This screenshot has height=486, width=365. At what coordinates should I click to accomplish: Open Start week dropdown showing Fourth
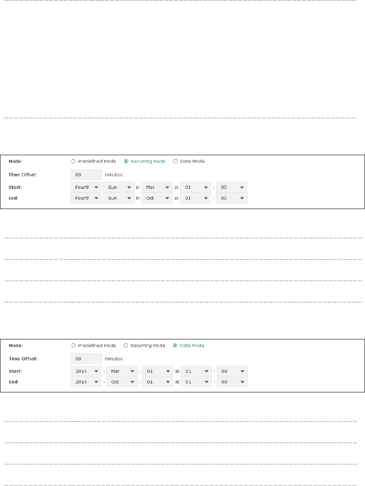(x=86, y=187)
